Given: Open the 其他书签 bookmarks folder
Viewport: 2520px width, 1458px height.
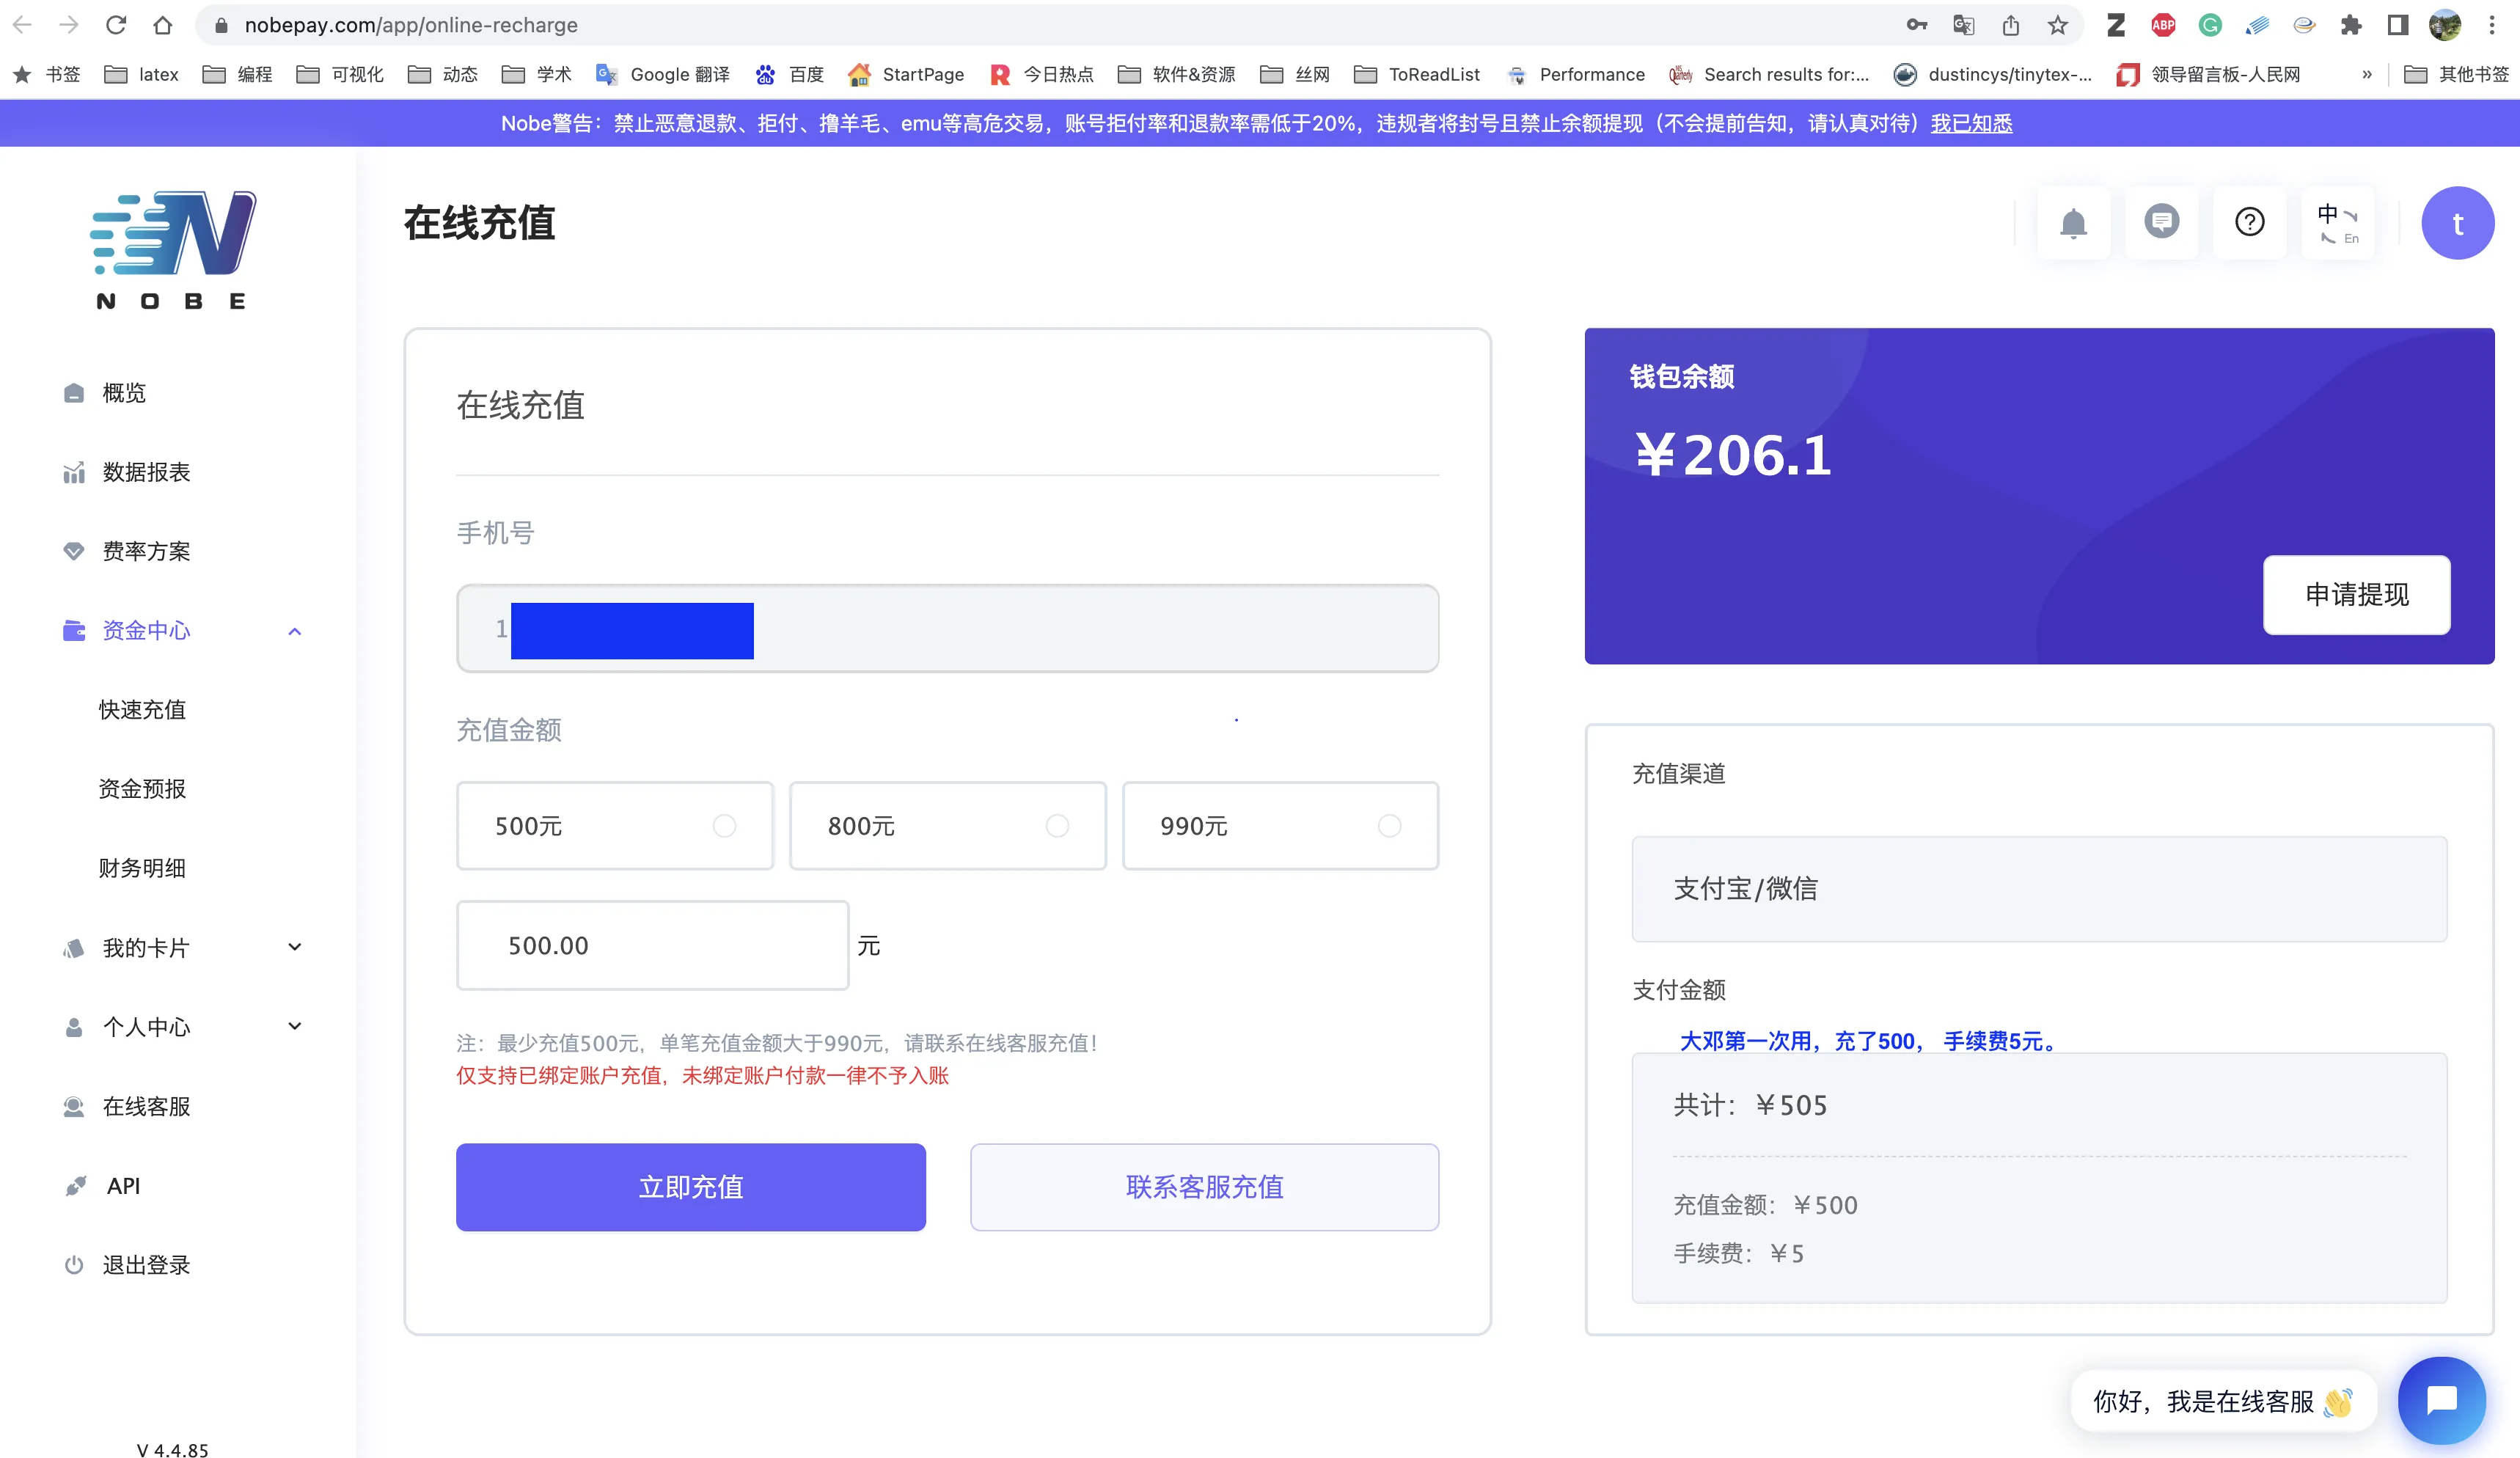Looking at the screenshot, I should click(x=2457, y=74).
